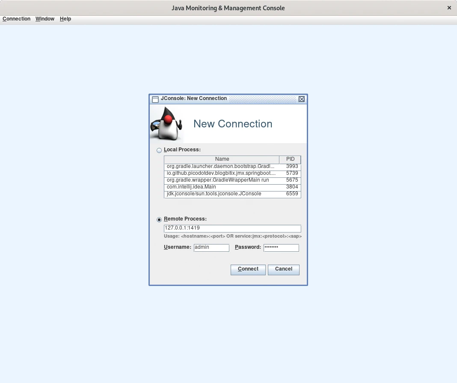
Task: Select the Local Process radio button
Action: tap(159, 150)
